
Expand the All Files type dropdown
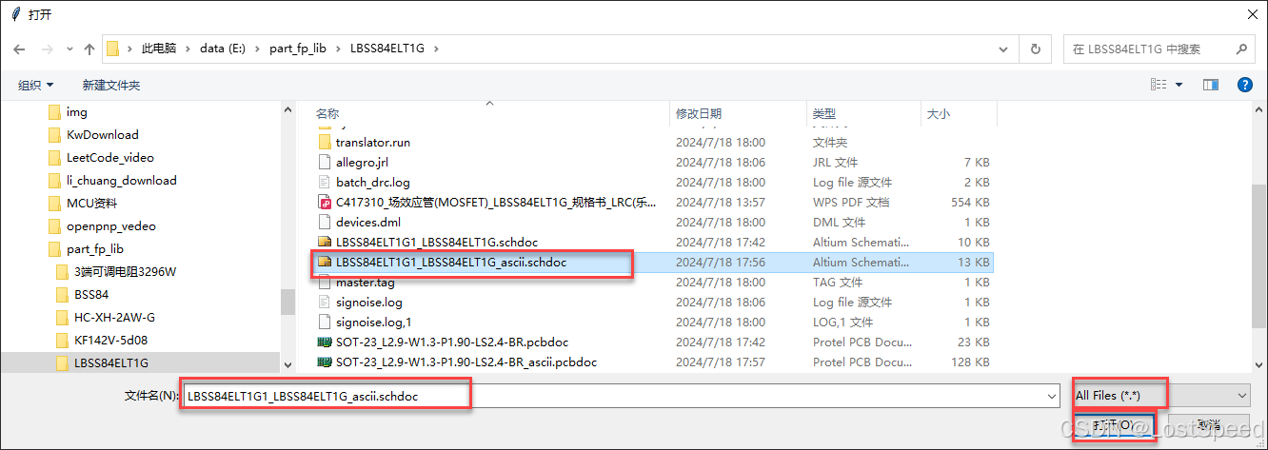(1241, 395)
